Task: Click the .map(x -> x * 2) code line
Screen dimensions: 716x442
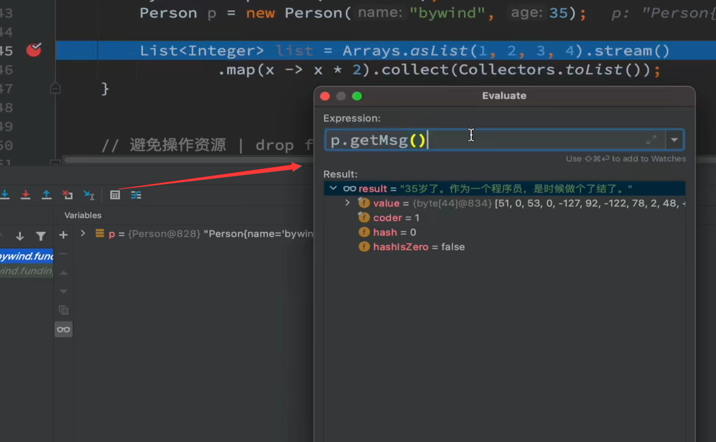Action: click(439, 70)
